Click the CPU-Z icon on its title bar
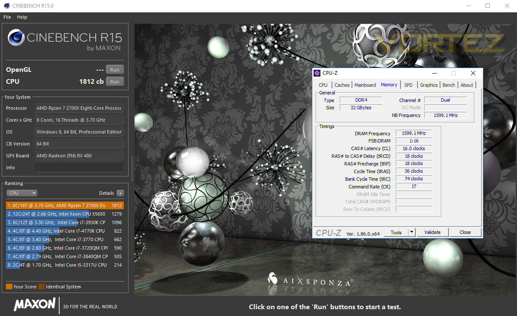Image resolution: width=517 pixels, height=316 pixels. pyautogui.click(x=317, y=73)
